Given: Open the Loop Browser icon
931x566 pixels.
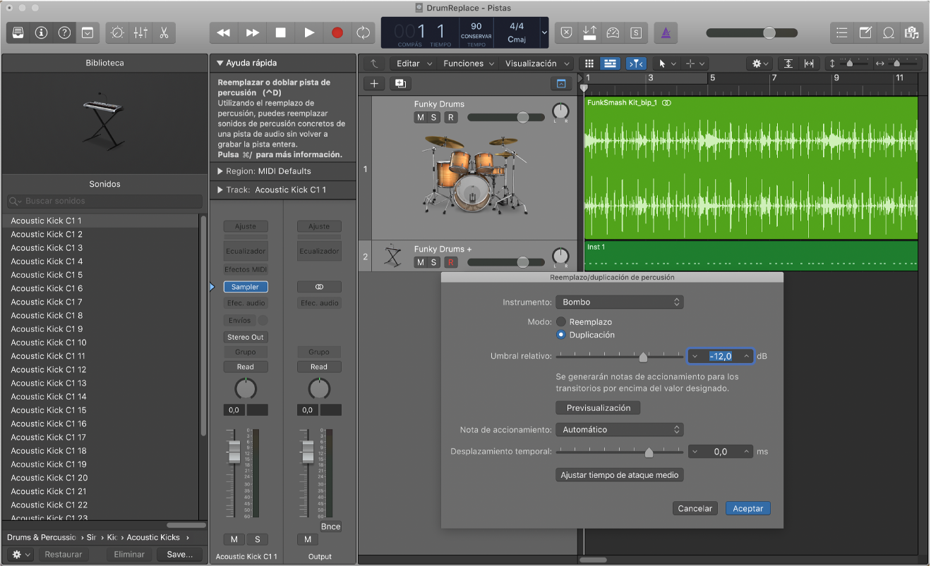Looking at the screenshot, I should [889, 32].
